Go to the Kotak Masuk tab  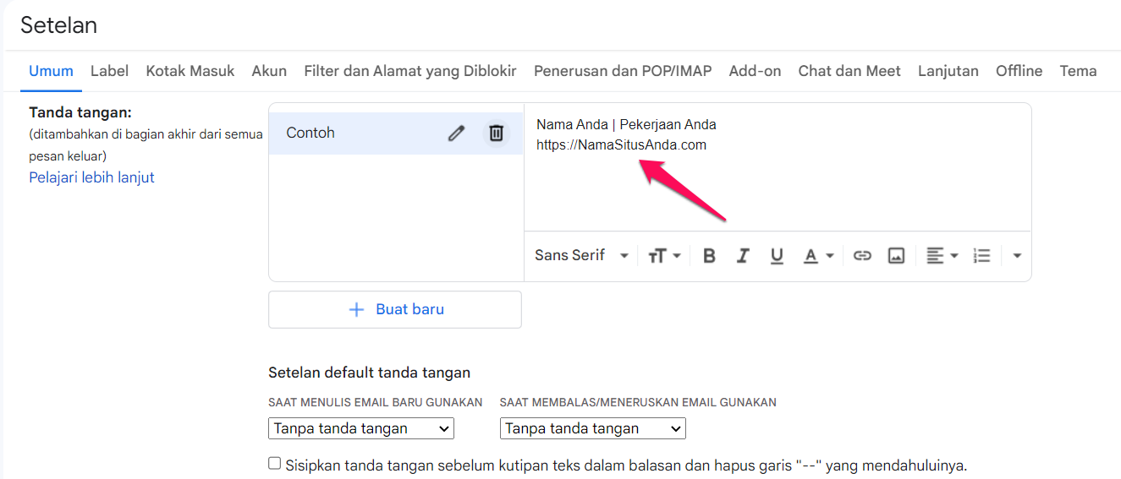[x=190, y=71]
